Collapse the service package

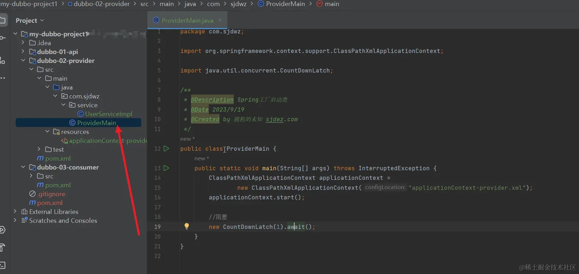[x=63, y=105]
